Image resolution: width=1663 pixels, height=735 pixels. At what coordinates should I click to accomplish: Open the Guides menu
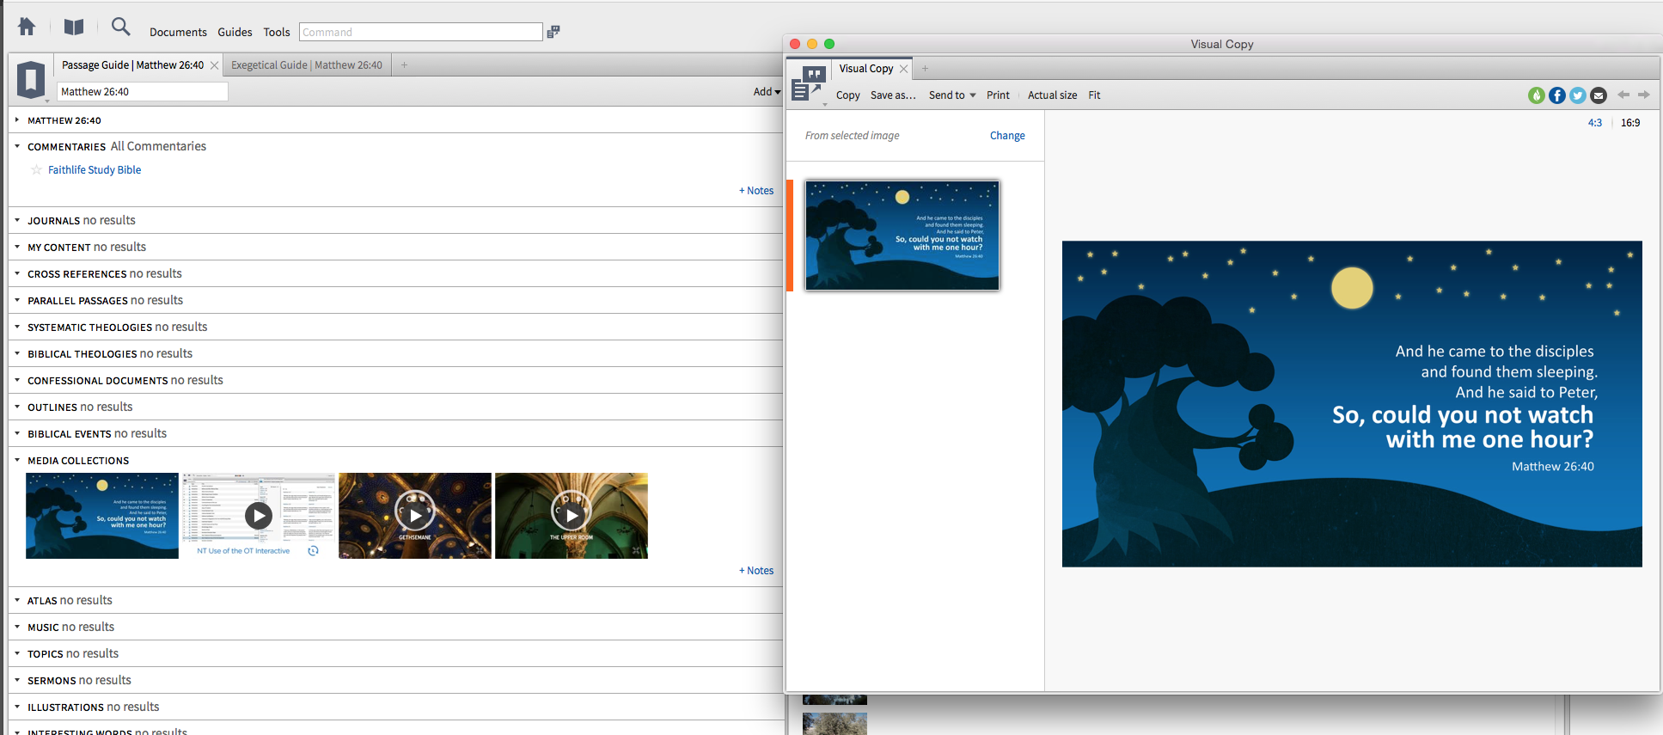(x=235, y=33)
